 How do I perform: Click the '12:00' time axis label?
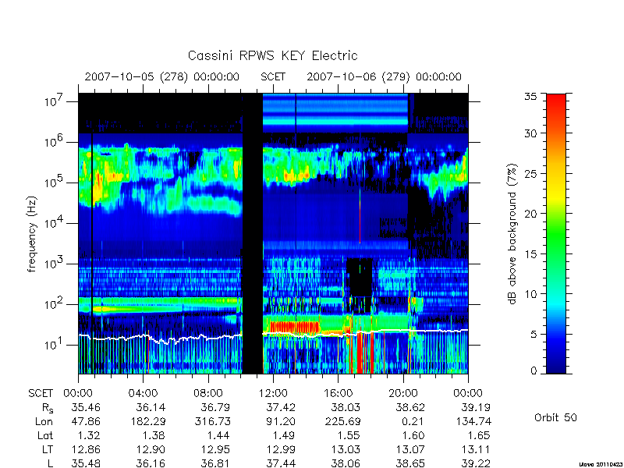273,394
